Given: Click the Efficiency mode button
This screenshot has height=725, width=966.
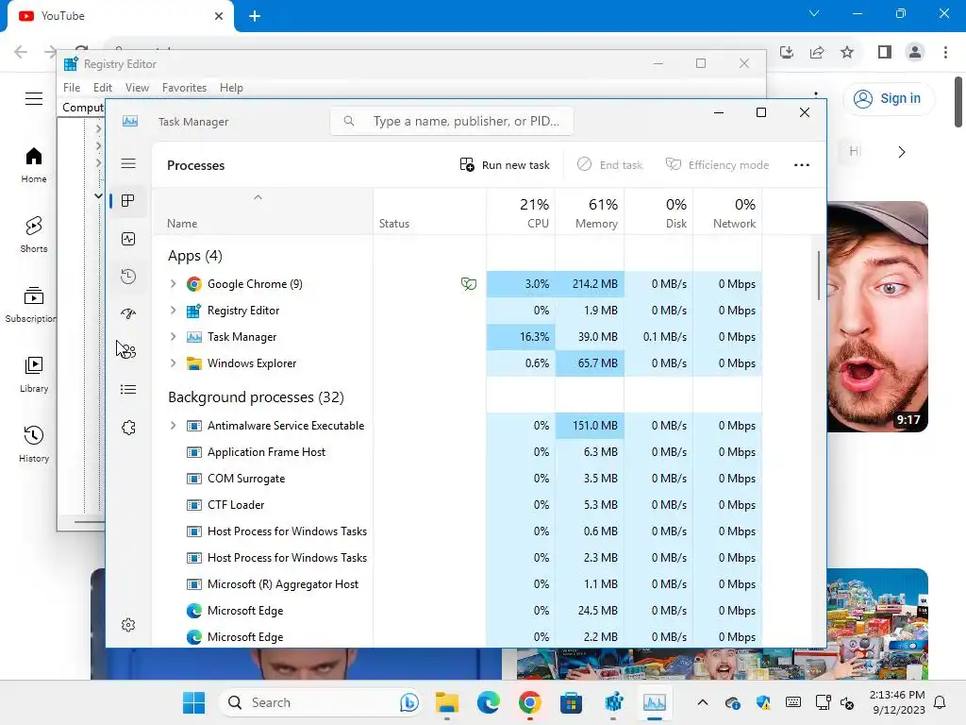Looking at the screenshot, I should (717, 165).
